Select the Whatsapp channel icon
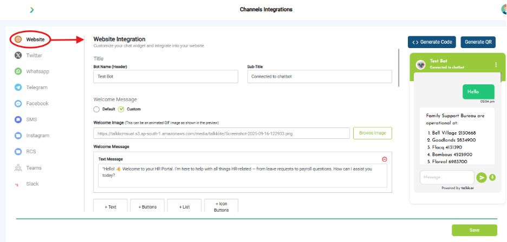The height and width of the screenshot is (242, 507). coord(18,71)
